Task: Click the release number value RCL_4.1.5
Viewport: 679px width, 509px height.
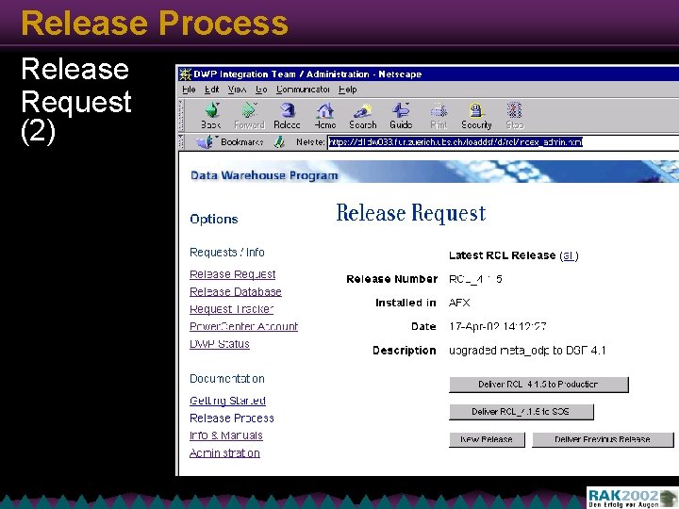Action: coord(475,279)
